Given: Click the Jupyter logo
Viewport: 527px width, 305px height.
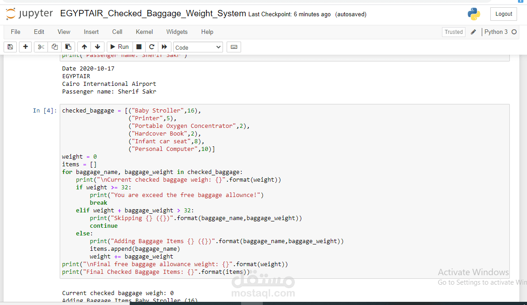Looking at the screenshot, I should pos(29,14).
